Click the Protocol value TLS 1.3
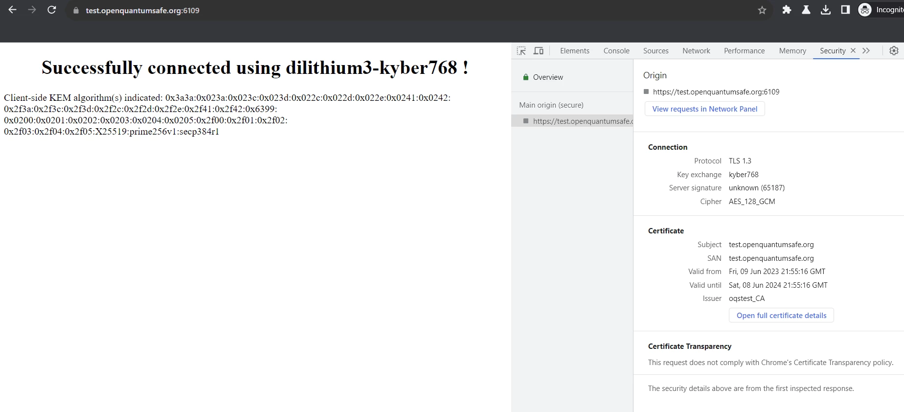Image resolution: width=904 pixels, height=412 pixels. [740, 161]
